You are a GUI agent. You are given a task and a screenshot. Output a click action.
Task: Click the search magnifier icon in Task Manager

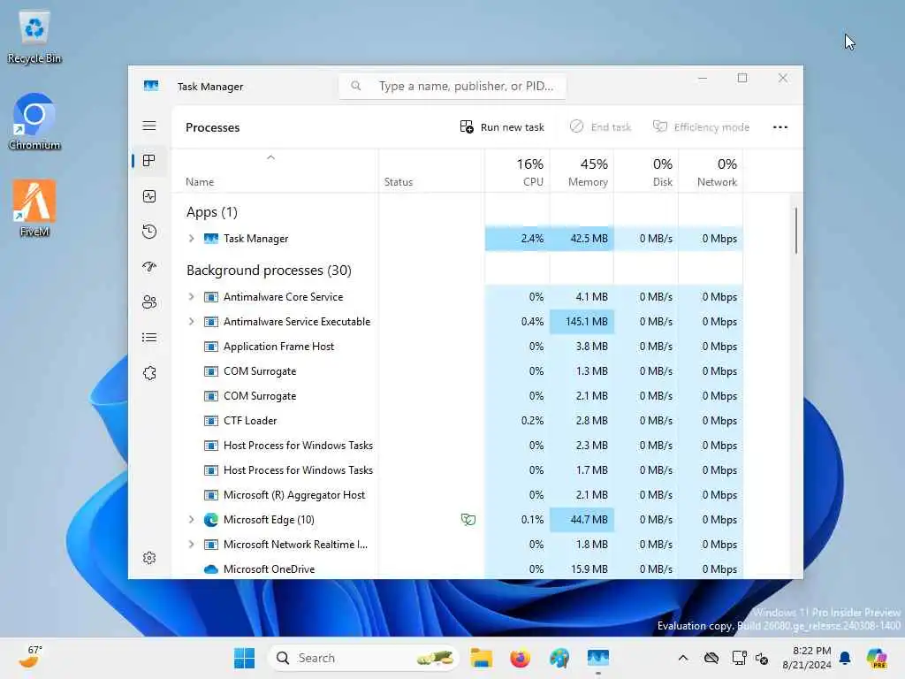pos(356,86)
